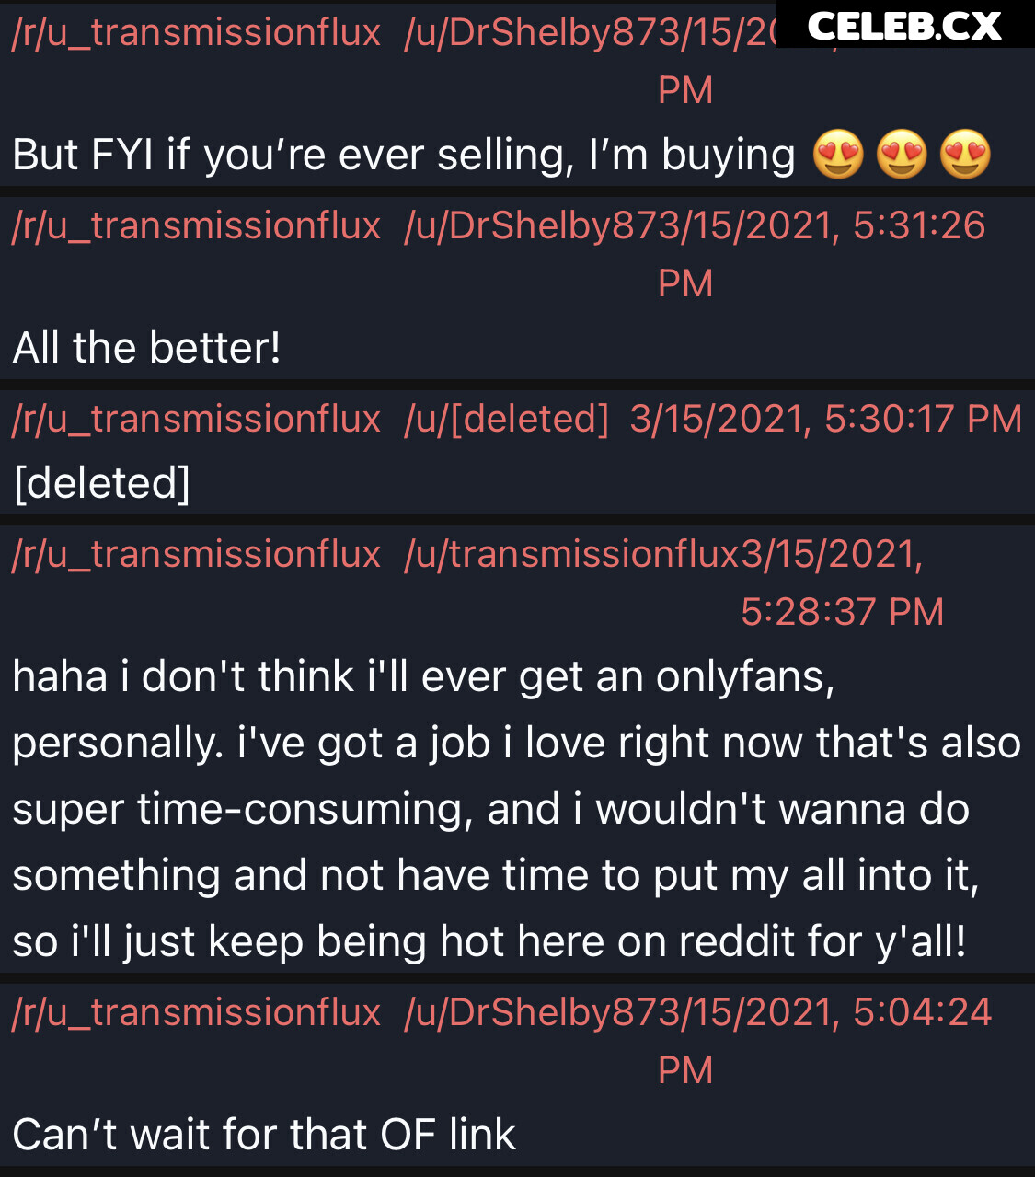Click the "Can't wait for that OF link" comment
This screenshot has height=1177, width=1035.
[264, 1134]
